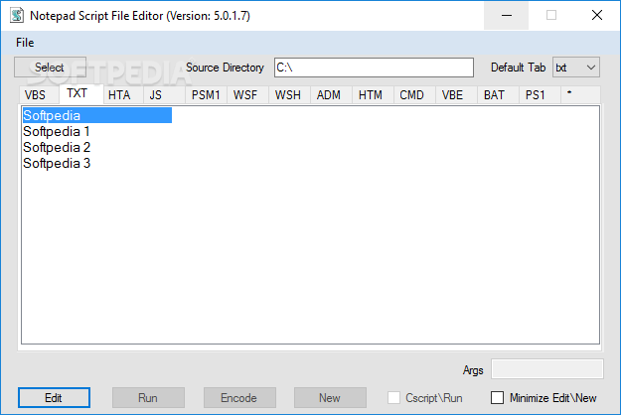The image size is (621, 415).
Task: Click the Args input field
Action: coord(546,369)
